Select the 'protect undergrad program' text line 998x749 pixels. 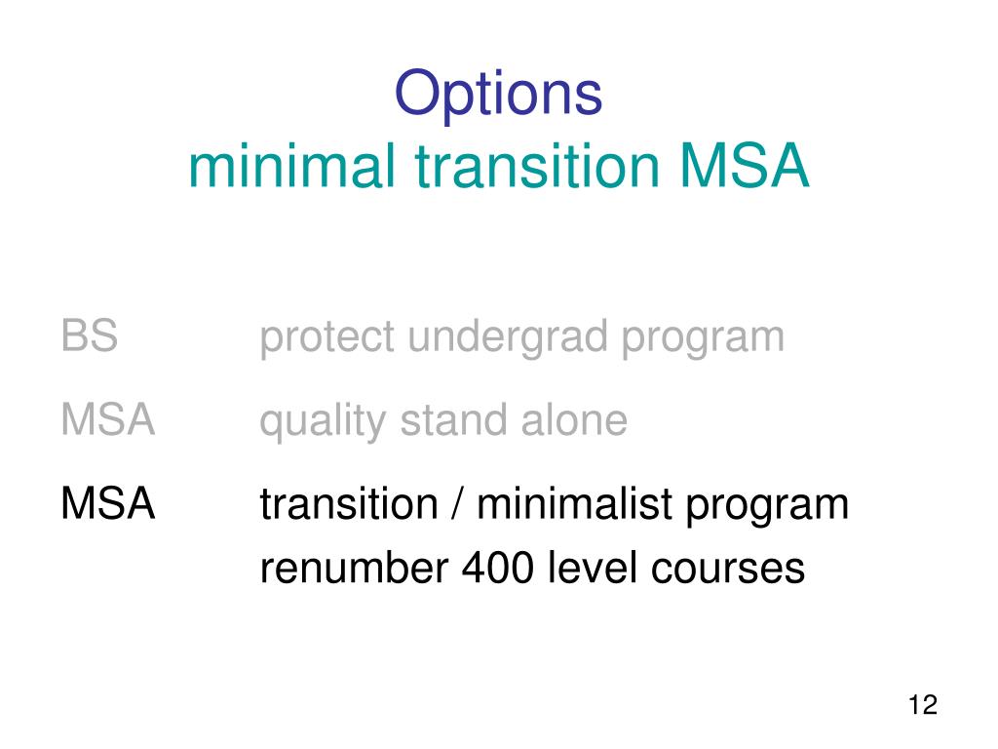(x=522, y=338)
